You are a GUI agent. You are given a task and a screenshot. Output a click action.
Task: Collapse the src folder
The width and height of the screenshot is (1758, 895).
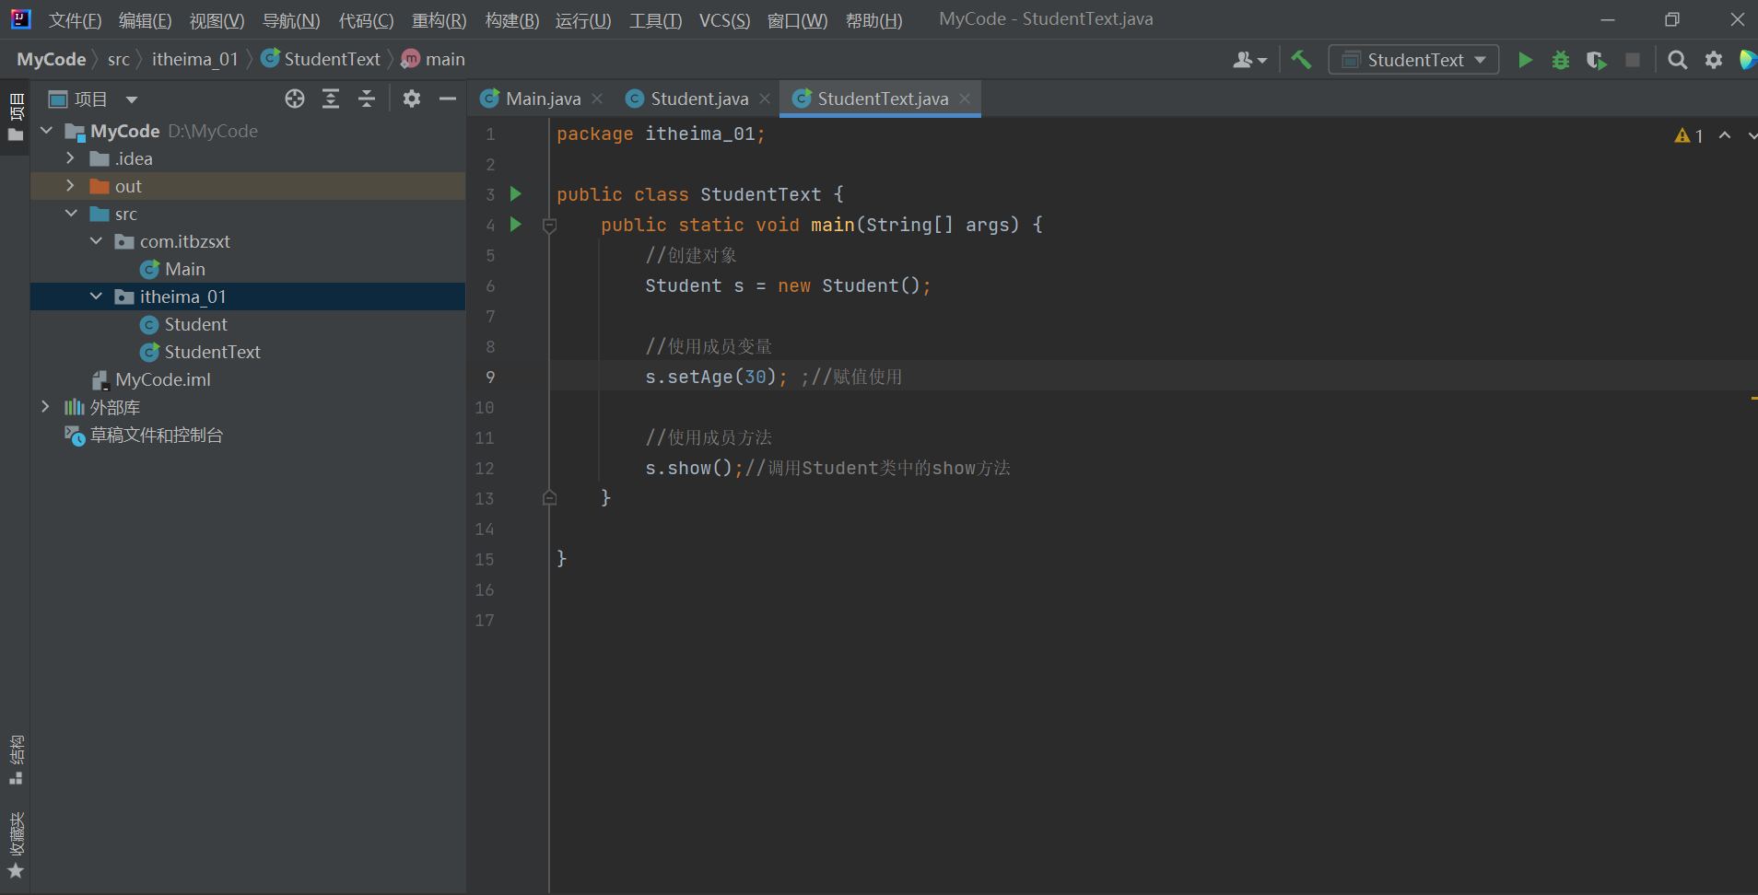pos(71,214)
